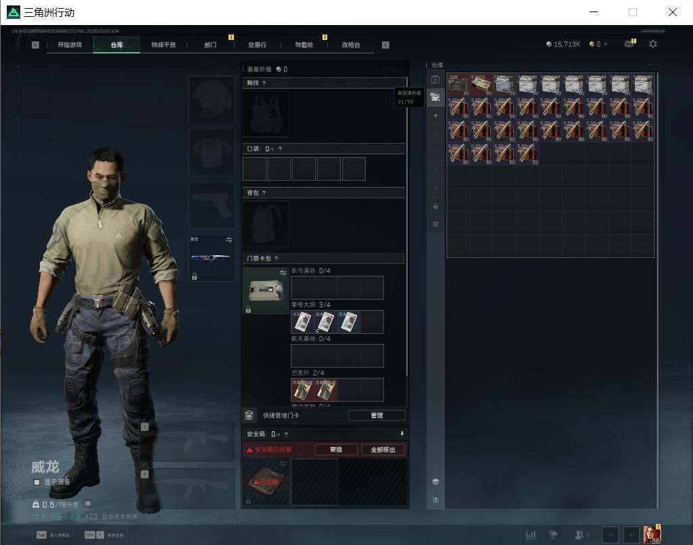Swap the keycard case via its arrows

[x=283, y=272]
